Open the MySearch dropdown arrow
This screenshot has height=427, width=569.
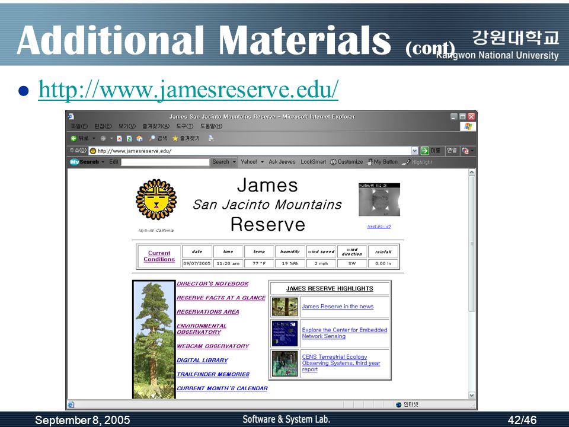(x=103, y=162)
